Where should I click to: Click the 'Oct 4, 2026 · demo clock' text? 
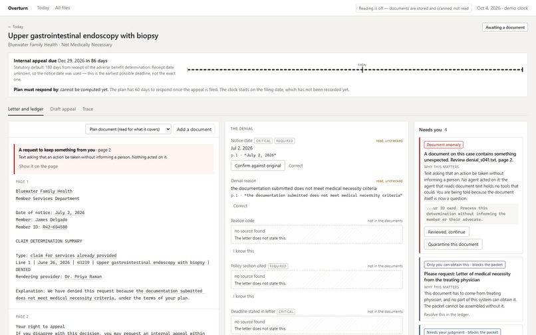coord(502,8)
